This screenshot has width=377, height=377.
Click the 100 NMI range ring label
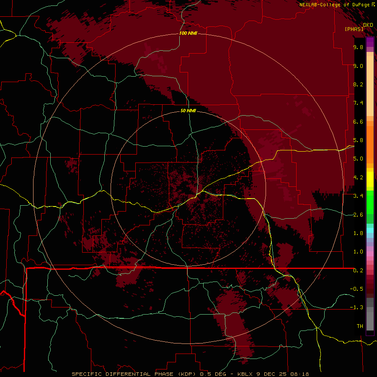(x=188, y=33)
